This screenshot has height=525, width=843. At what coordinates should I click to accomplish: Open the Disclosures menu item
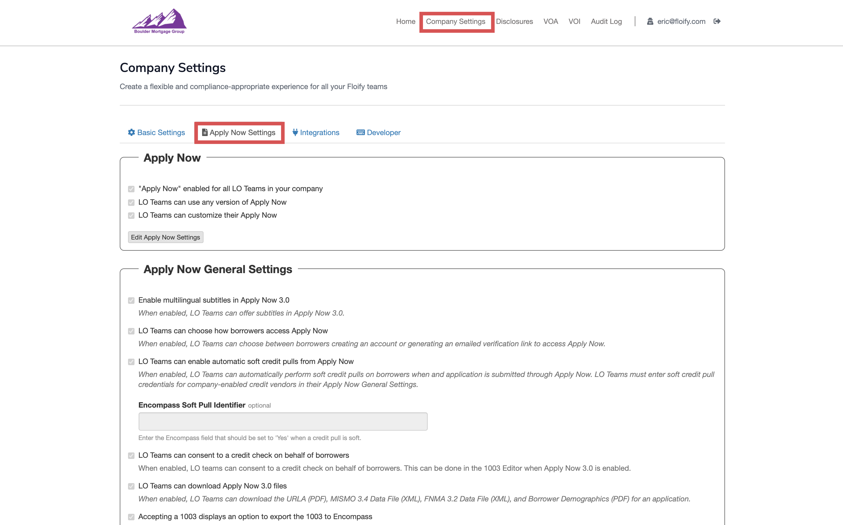[514, 22]
